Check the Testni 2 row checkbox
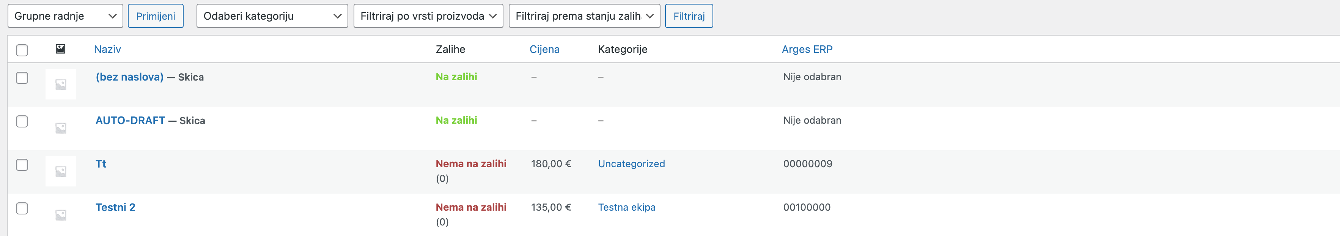Image resolution: width=1340 pixels, height=236 pixels. (x=22, y=208)
